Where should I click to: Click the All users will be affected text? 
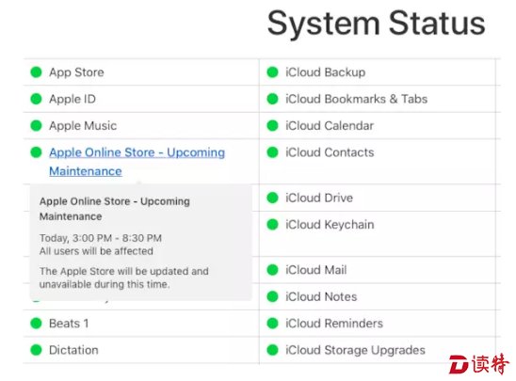point(96,251)
